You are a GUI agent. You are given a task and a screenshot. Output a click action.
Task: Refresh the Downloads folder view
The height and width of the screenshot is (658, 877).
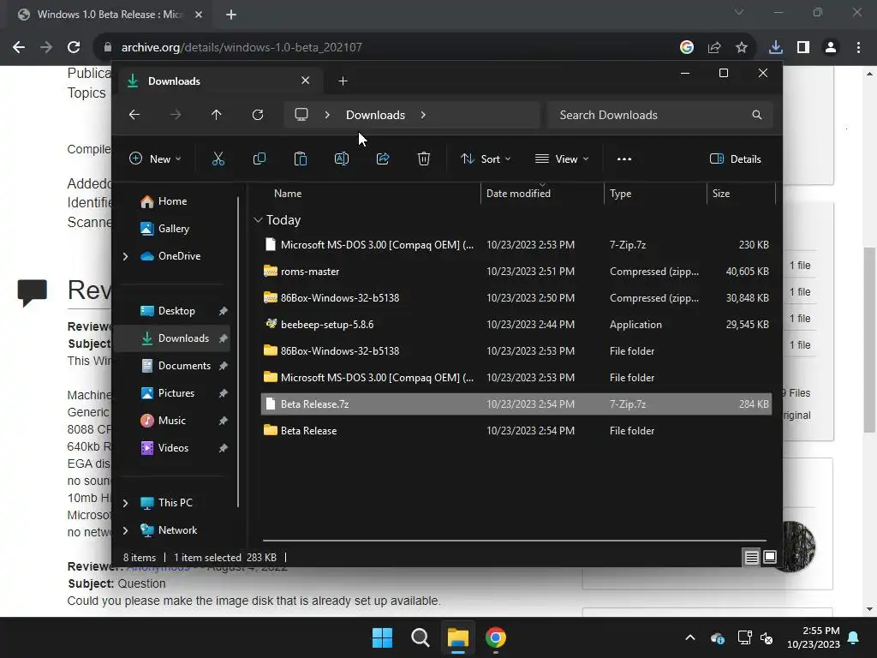257,115
